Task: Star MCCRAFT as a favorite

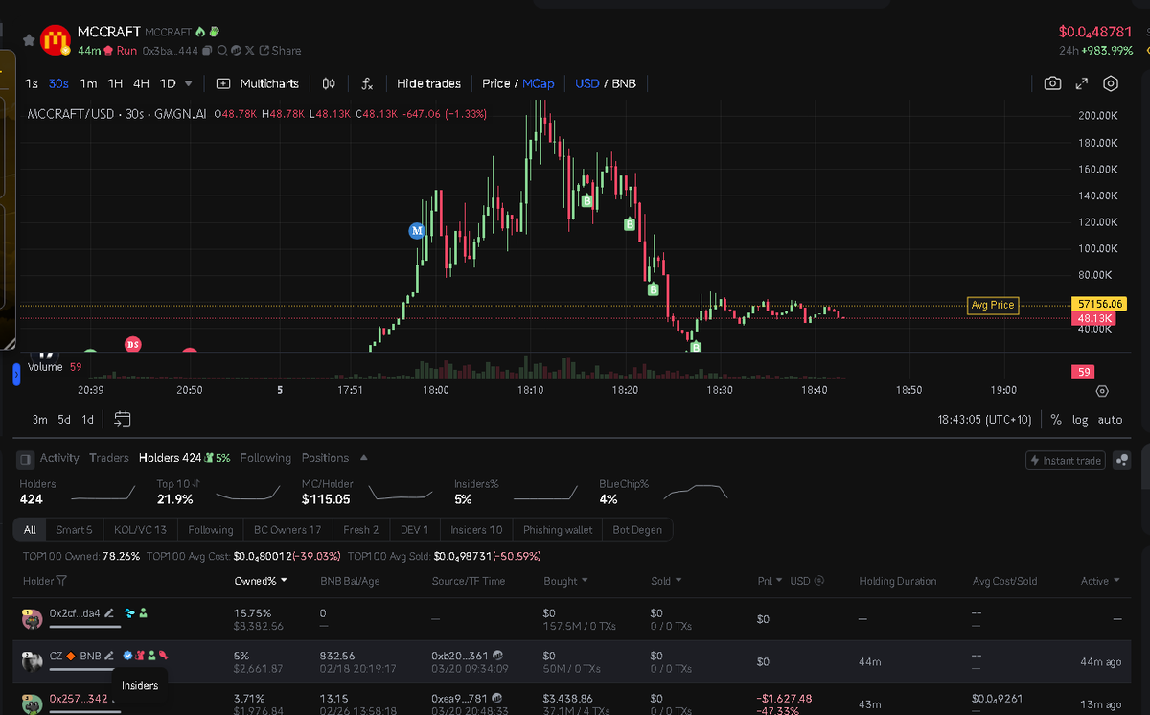Action: (29, 41)
